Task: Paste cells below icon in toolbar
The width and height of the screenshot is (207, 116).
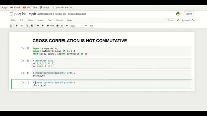Action: click(x=32, y=26)
